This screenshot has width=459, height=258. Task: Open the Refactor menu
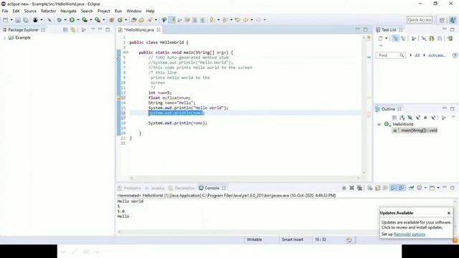coord(48,11)
